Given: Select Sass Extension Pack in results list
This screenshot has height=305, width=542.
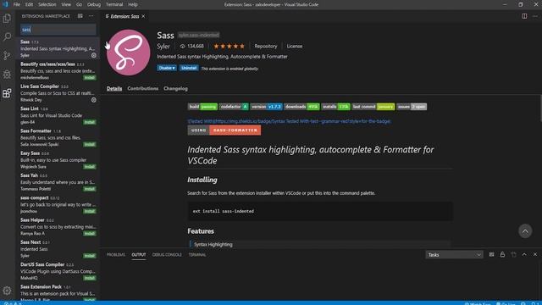Looking at the screenshot, I should tap(58, 292).
